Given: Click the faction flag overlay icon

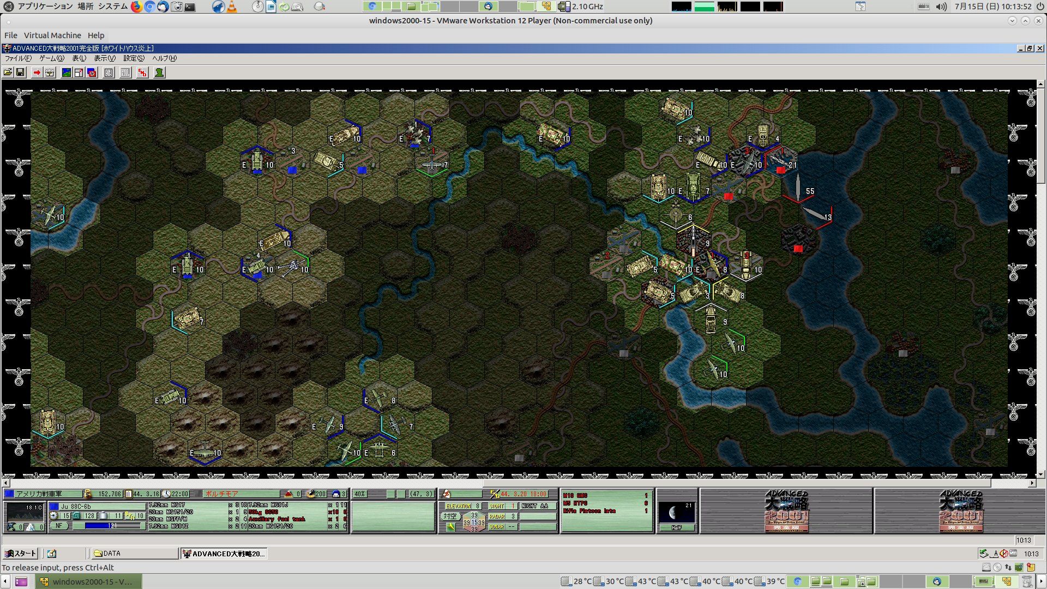Looking at the screenshot, I should [x=92, y=73].
